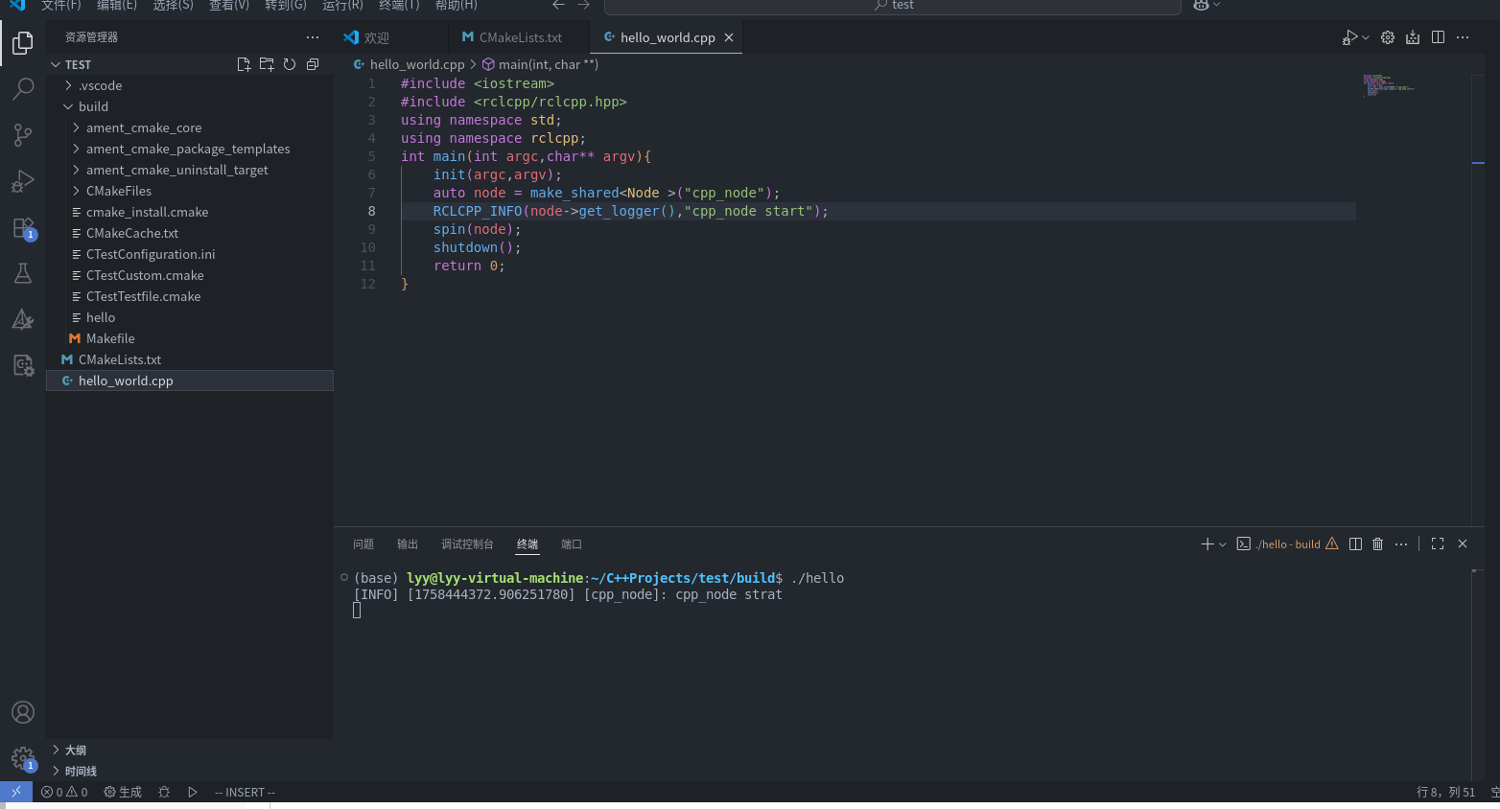Click the debug bug icon in status bar
The image size is (1500, 809).
(164, 792)
